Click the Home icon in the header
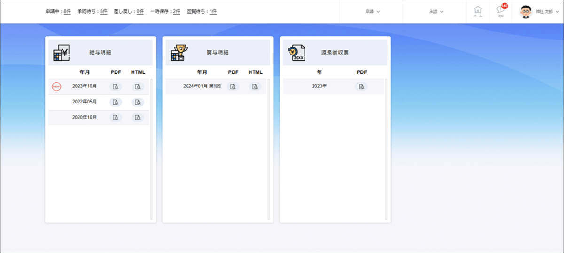This screenshot has width=564, height=253. click(x=478, y=11)
